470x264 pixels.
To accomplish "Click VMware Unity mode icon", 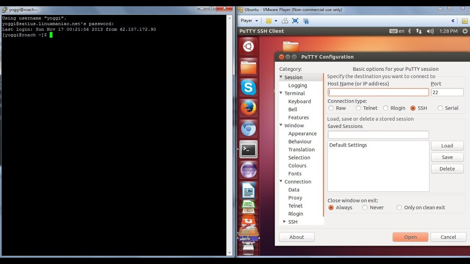I will pyautogui.click(x=306, y=21).
